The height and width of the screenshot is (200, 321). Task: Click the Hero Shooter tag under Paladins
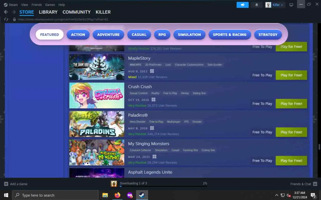click(x=138, y=121)
